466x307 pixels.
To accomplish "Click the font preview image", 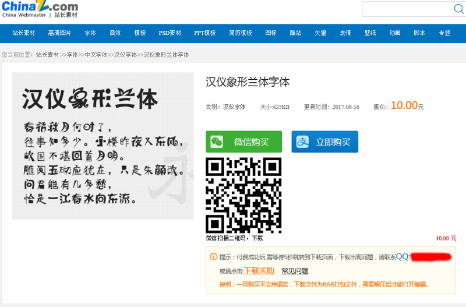I will [103, 146].
